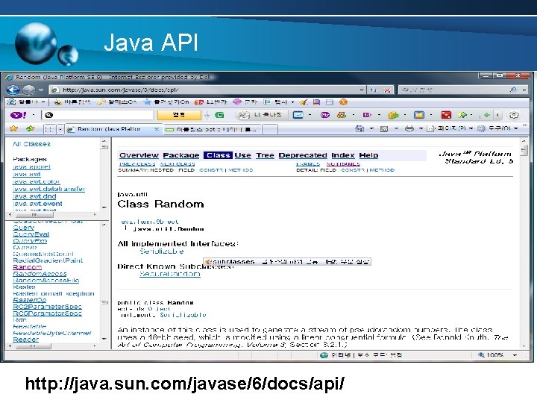Click the Home icon in command bar
Screen dimensions: 537x403
coord(359,129)
